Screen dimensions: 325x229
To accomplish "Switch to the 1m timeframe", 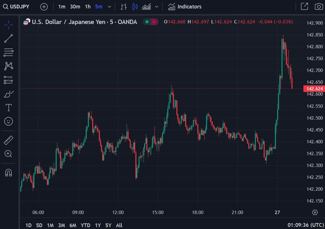I will [x=62, y=7].
